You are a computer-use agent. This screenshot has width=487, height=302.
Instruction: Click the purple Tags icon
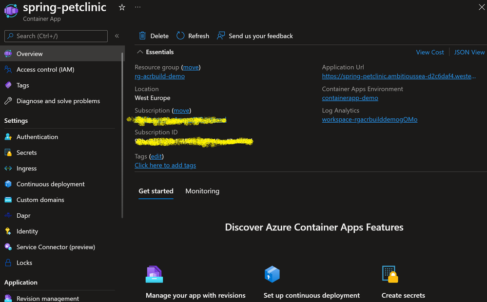pos(8,85)
